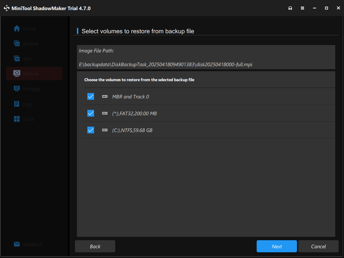The image size is (344, 258).
Task: Uncheck the C: NTFS 59.68 GB checkbox
Action: pos(91,130)
